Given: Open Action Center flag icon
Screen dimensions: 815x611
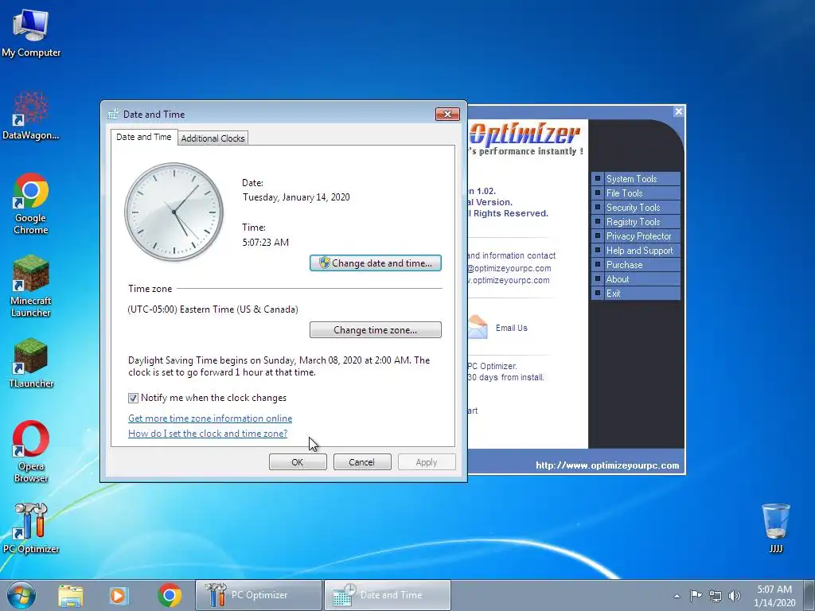Looking at the screenshot, I should pos(696,595).
